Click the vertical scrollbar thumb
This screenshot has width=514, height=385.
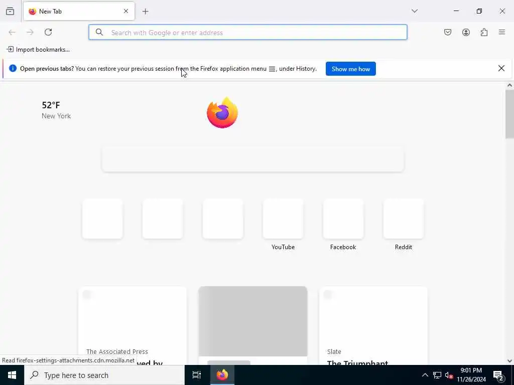509,114
